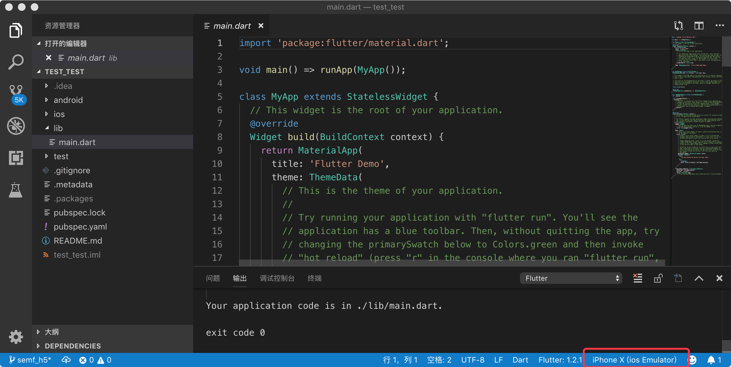Open the Manage gear settings menu
Screen dimensions: 731x367
coord(16,337)
